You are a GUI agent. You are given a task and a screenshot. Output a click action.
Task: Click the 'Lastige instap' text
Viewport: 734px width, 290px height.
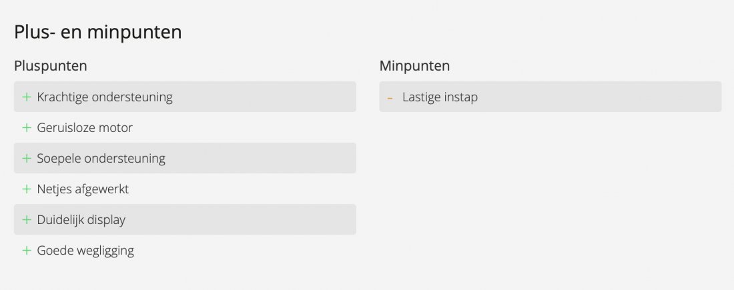coord(440,97)
